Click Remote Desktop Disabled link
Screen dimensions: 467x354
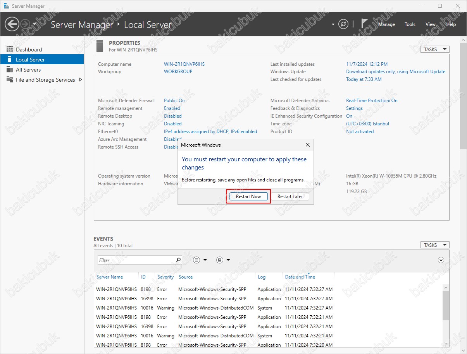[x=173, y=116]
